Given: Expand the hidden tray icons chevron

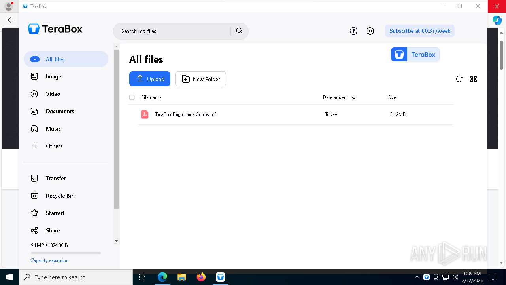Looking at the screenshot, I should [417, 277].
